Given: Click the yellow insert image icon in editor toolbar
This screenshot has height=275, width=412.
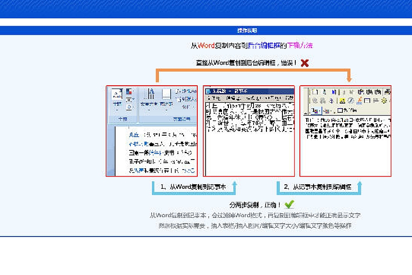Looking at the screenshot, I should (342, 100).
